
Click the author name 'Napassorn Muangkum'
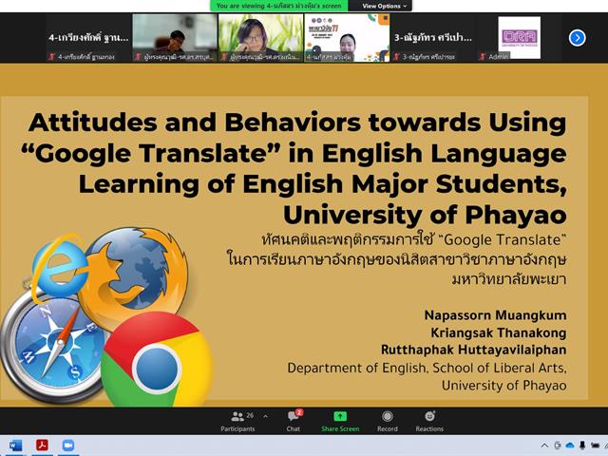496,315
